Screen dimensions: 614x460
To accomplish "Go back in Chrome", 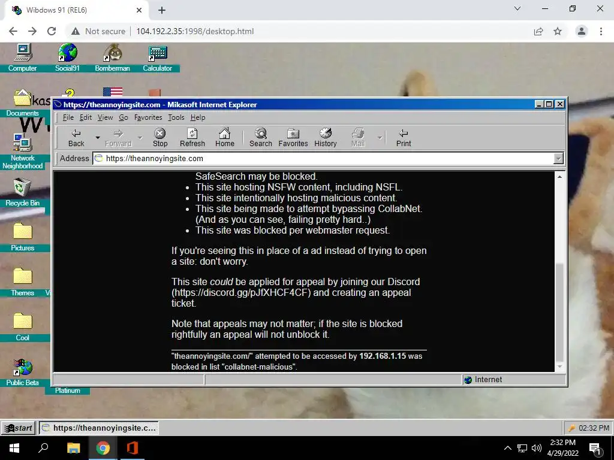I will pyautogui.click(x=13, y=31).
